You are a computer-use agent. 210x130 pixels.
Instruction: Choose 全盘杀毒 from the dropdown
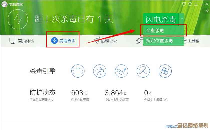click(x=155, y=31)
